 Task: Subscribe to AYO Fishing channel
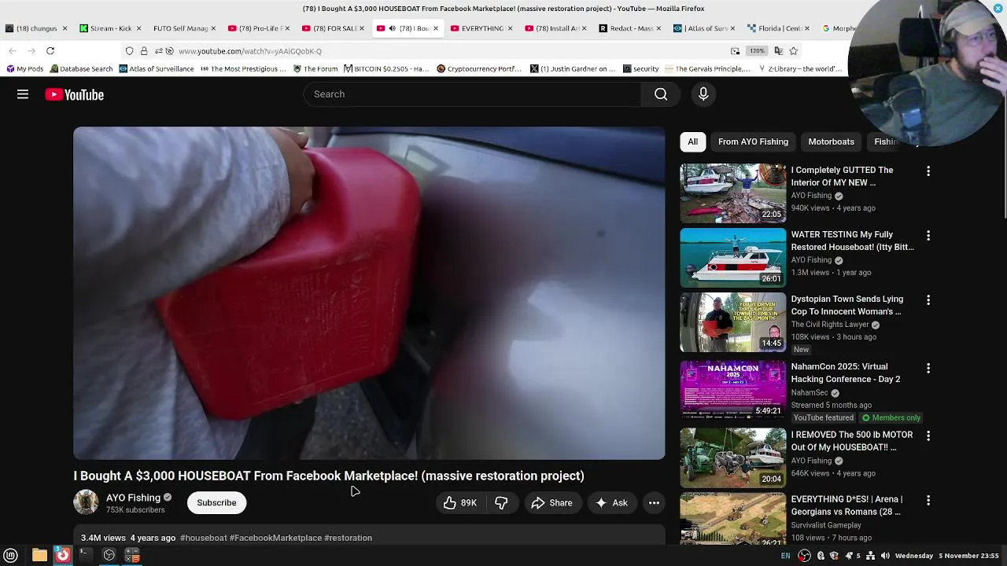[216, 503]
